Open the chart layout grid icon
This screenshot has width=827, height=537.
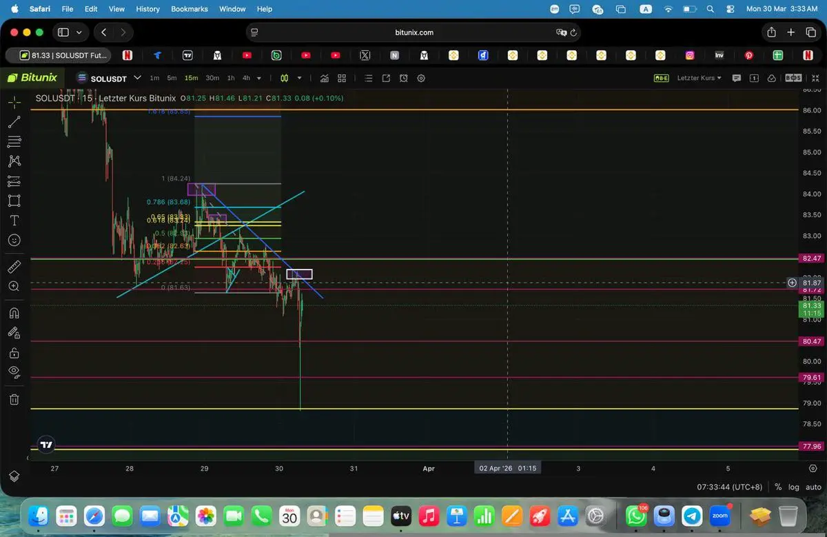coord(342,78)
